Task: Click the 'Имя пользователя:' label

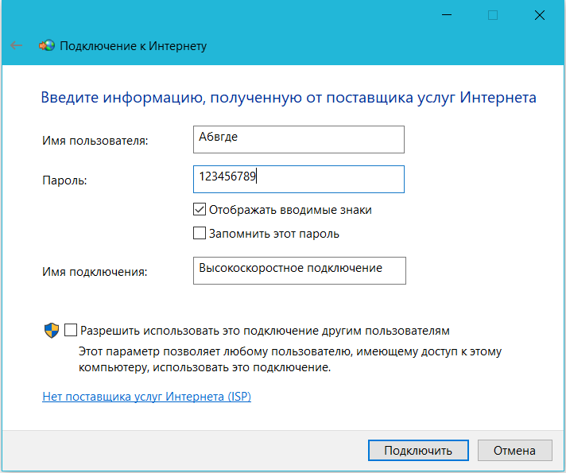Action: pos(95,141)
